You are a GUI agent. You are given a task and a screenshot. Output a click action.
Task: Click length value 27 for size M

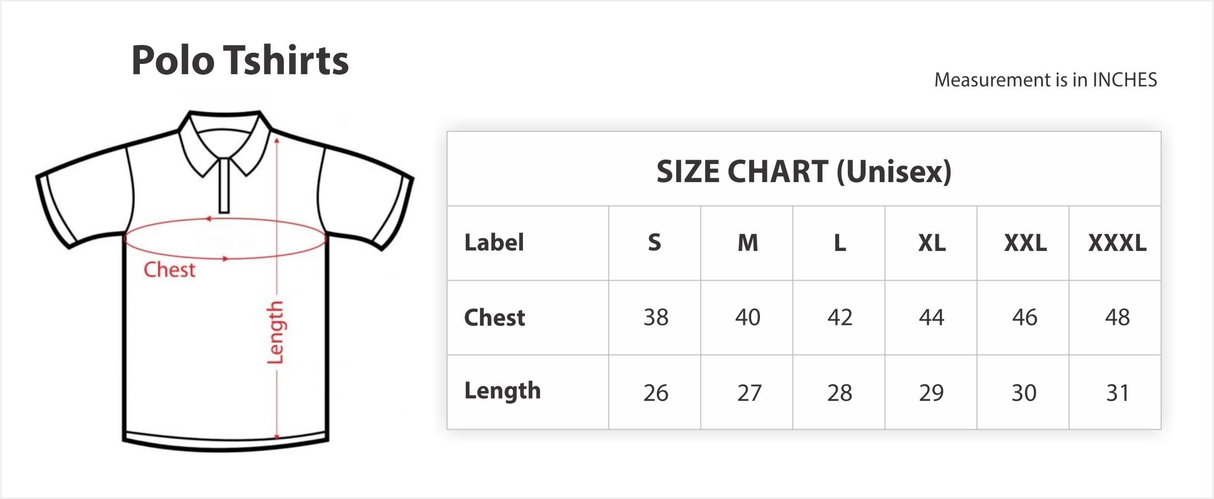(x=749, y=393)
